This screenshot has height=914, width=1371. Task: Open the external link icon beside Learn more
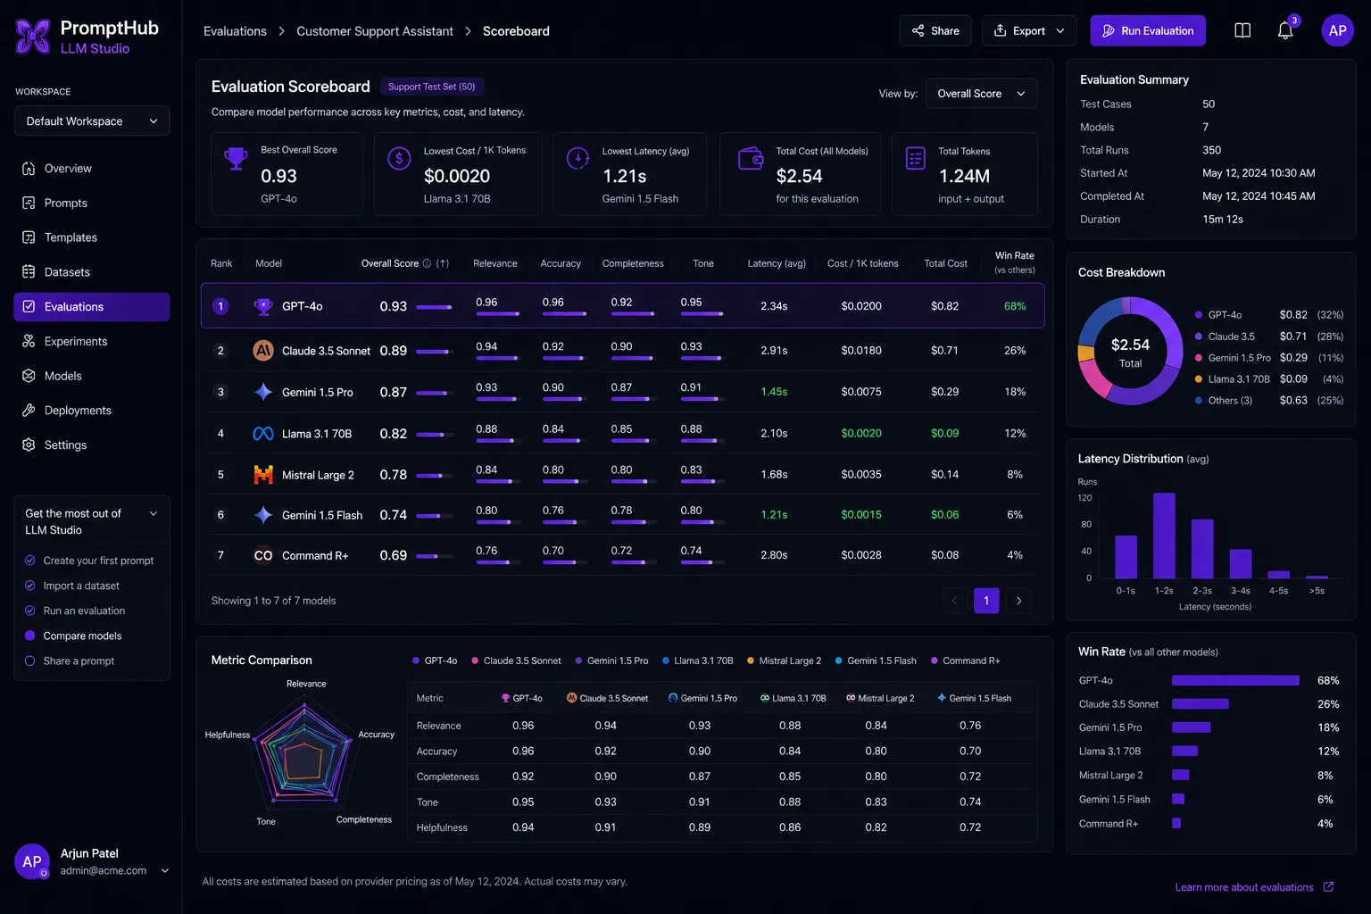1328,886
